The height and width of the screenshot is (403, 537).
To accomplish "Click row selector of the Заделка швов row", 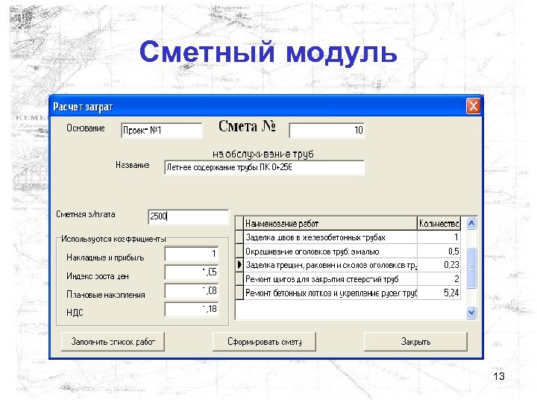I will [239, 237].
